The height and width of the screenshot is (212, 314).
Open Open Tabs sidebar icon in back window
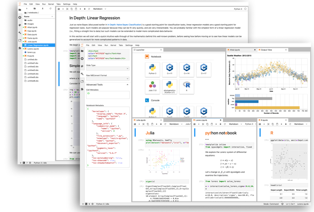point(20,40)
